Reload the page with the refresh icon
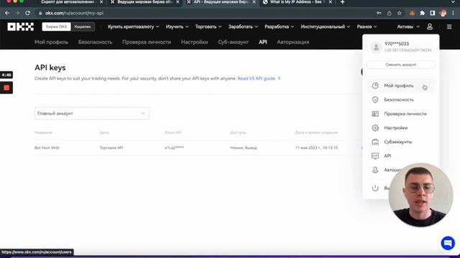Screen dimensions: 460x258 [27, 13]
